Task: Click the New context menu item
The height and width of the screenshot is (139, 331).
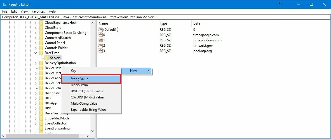Action: click(137, 71)
